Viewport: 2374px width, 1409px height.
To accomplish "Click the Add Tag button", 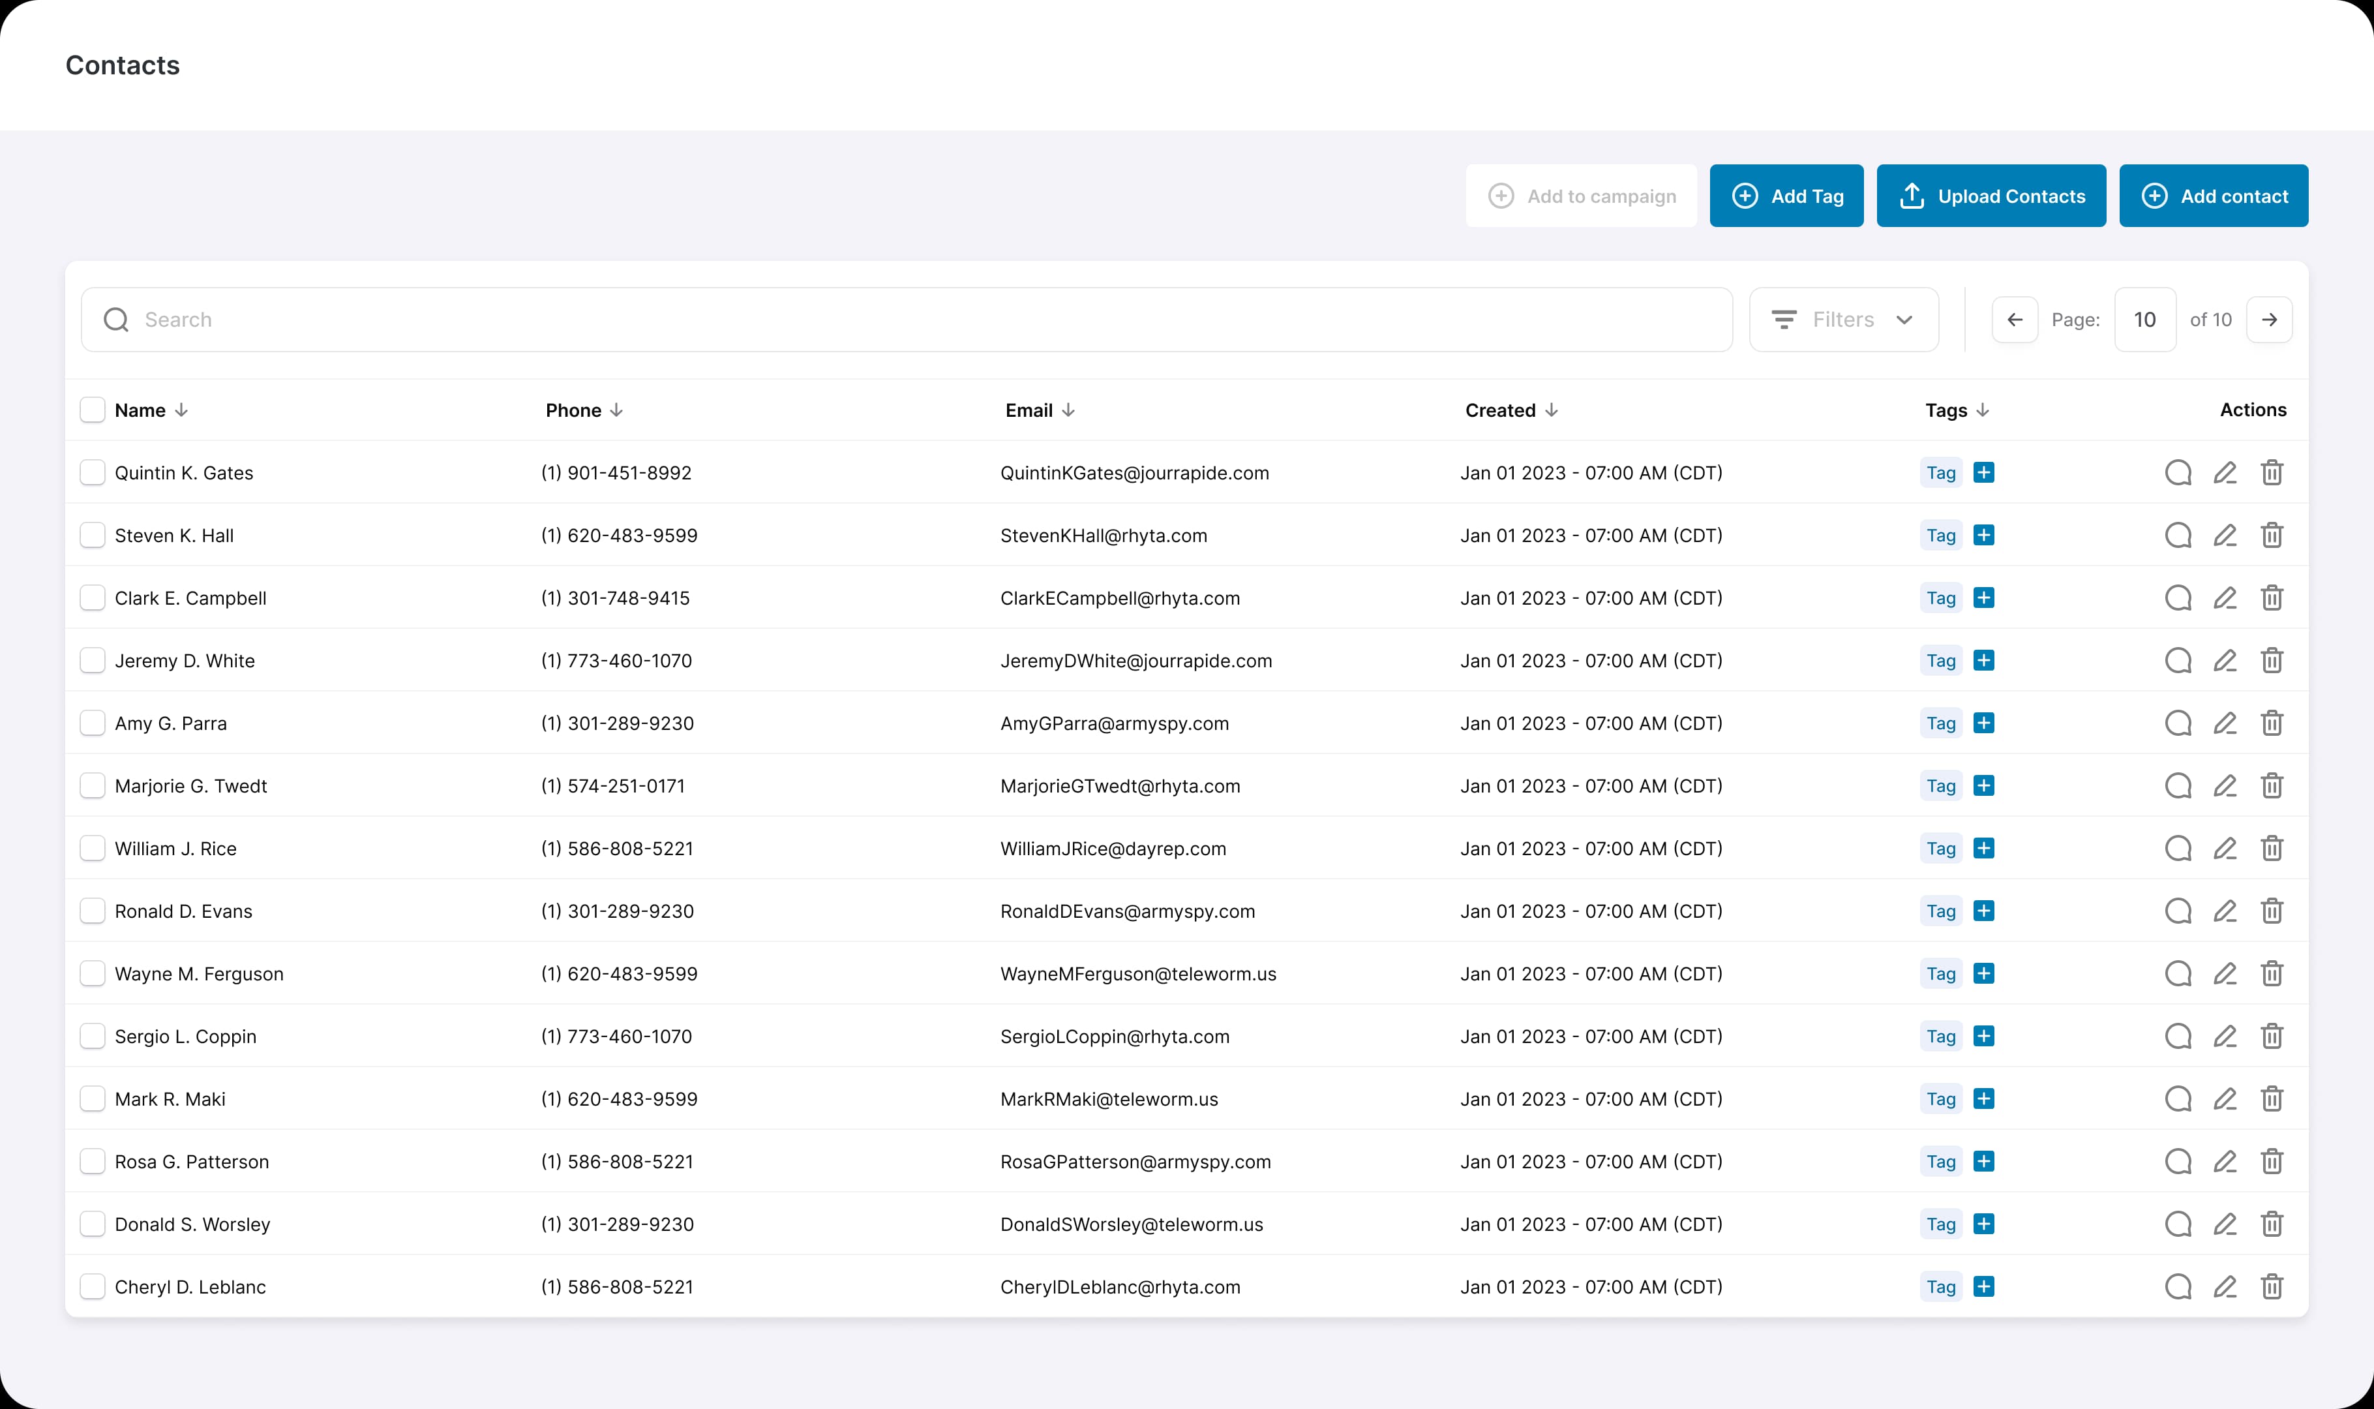I will (1786, 196).
